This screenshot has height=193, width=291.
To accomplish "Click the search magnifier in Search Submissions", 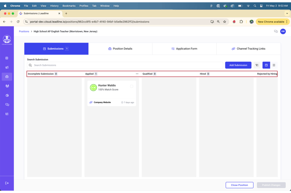I will (30, 65).
